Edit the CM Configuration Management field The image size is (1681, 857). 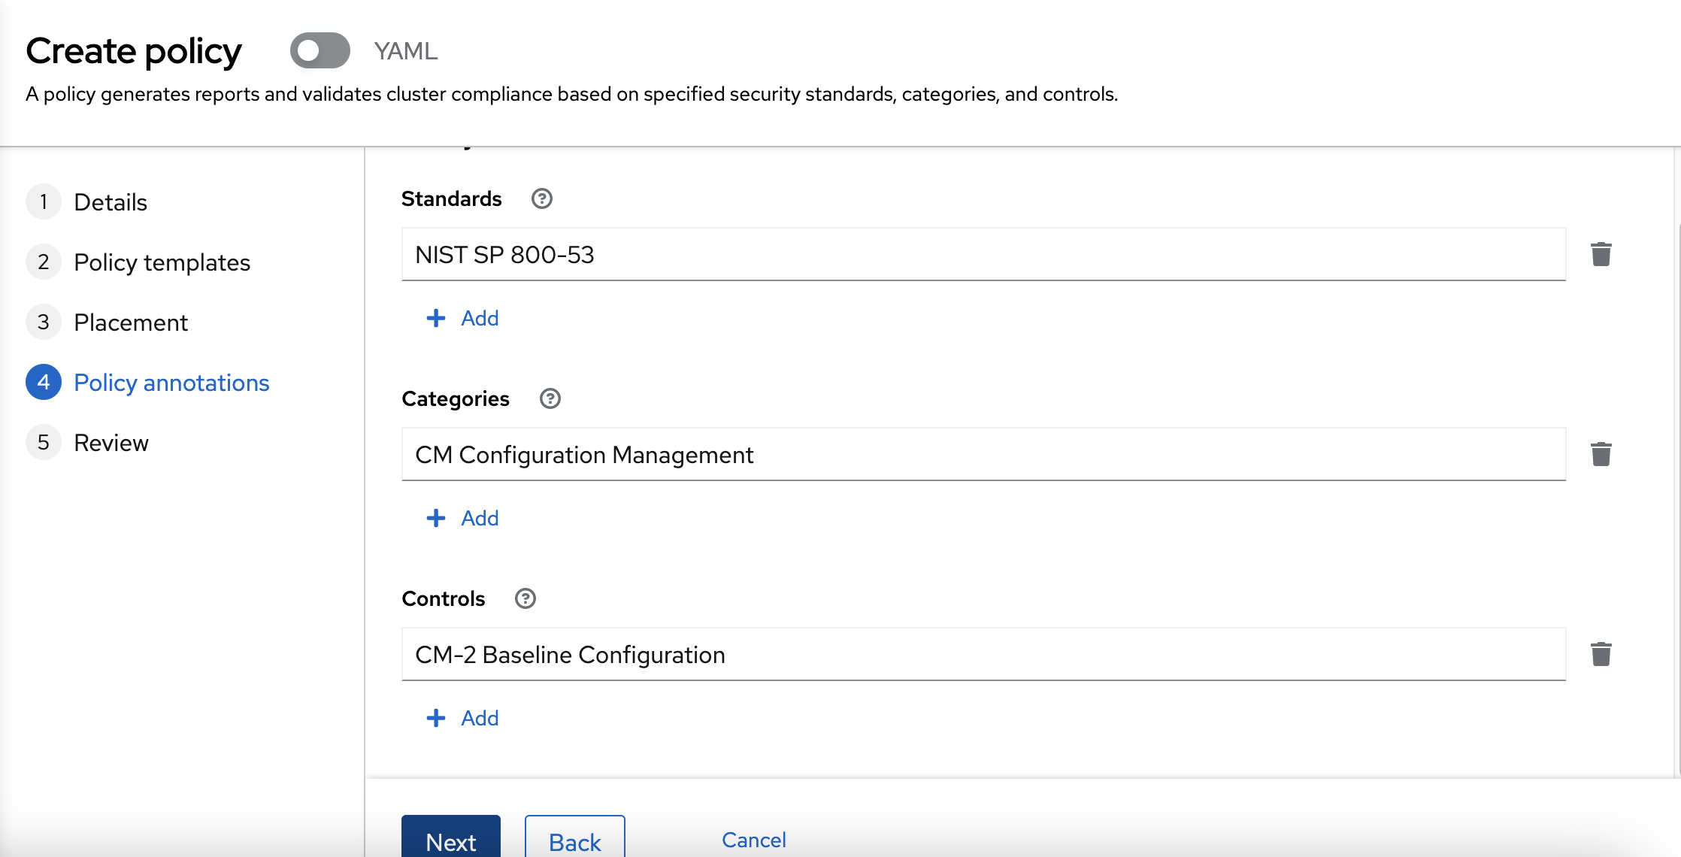[983, 454]
